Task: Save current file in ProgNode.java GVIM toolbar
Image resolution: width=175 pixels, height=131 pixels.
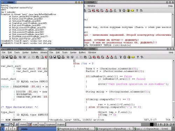Action: 55,57
